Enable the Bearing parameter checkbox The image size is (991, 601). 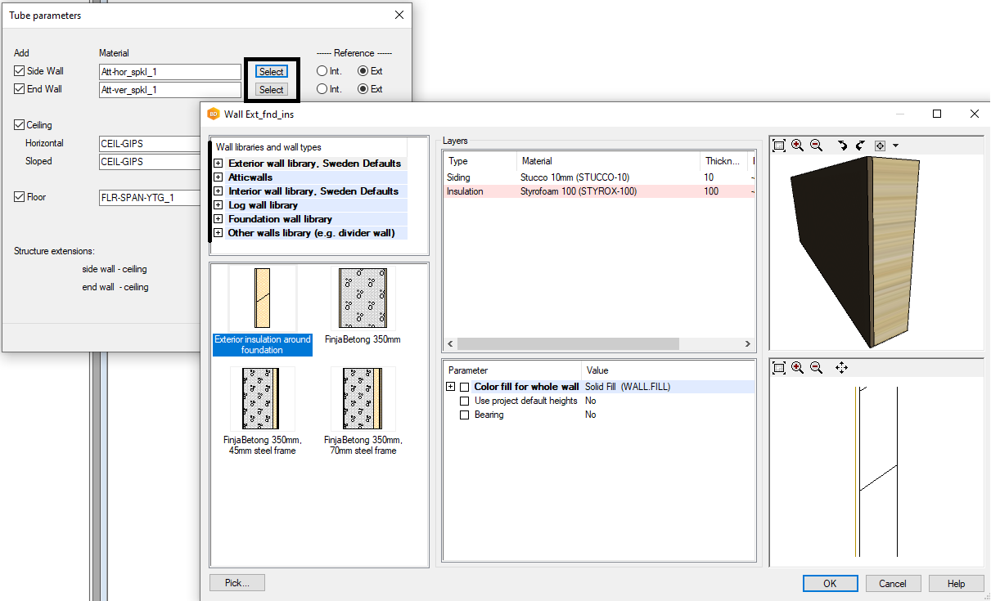click(x=465, y=415)
